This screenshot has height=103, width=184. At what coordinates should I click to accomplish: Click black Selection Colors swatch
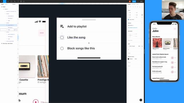(129, 59)
